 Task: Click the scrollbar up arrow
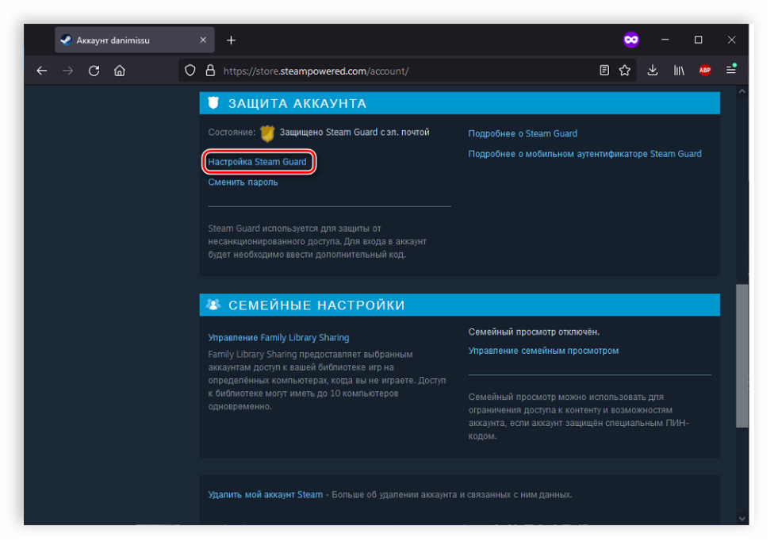[x=742, y=91]
